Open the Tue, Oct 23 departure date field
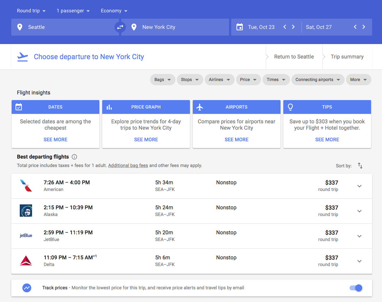Image resolution: width=382 pixels, height=302 pixels. pyautogui.click(x=261, y=27)
